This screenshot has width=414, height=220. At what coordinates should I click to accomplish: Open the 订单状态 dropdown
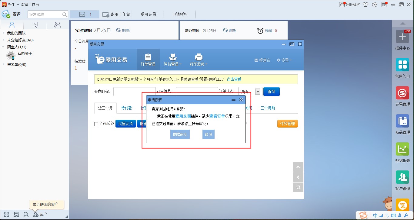250,92
